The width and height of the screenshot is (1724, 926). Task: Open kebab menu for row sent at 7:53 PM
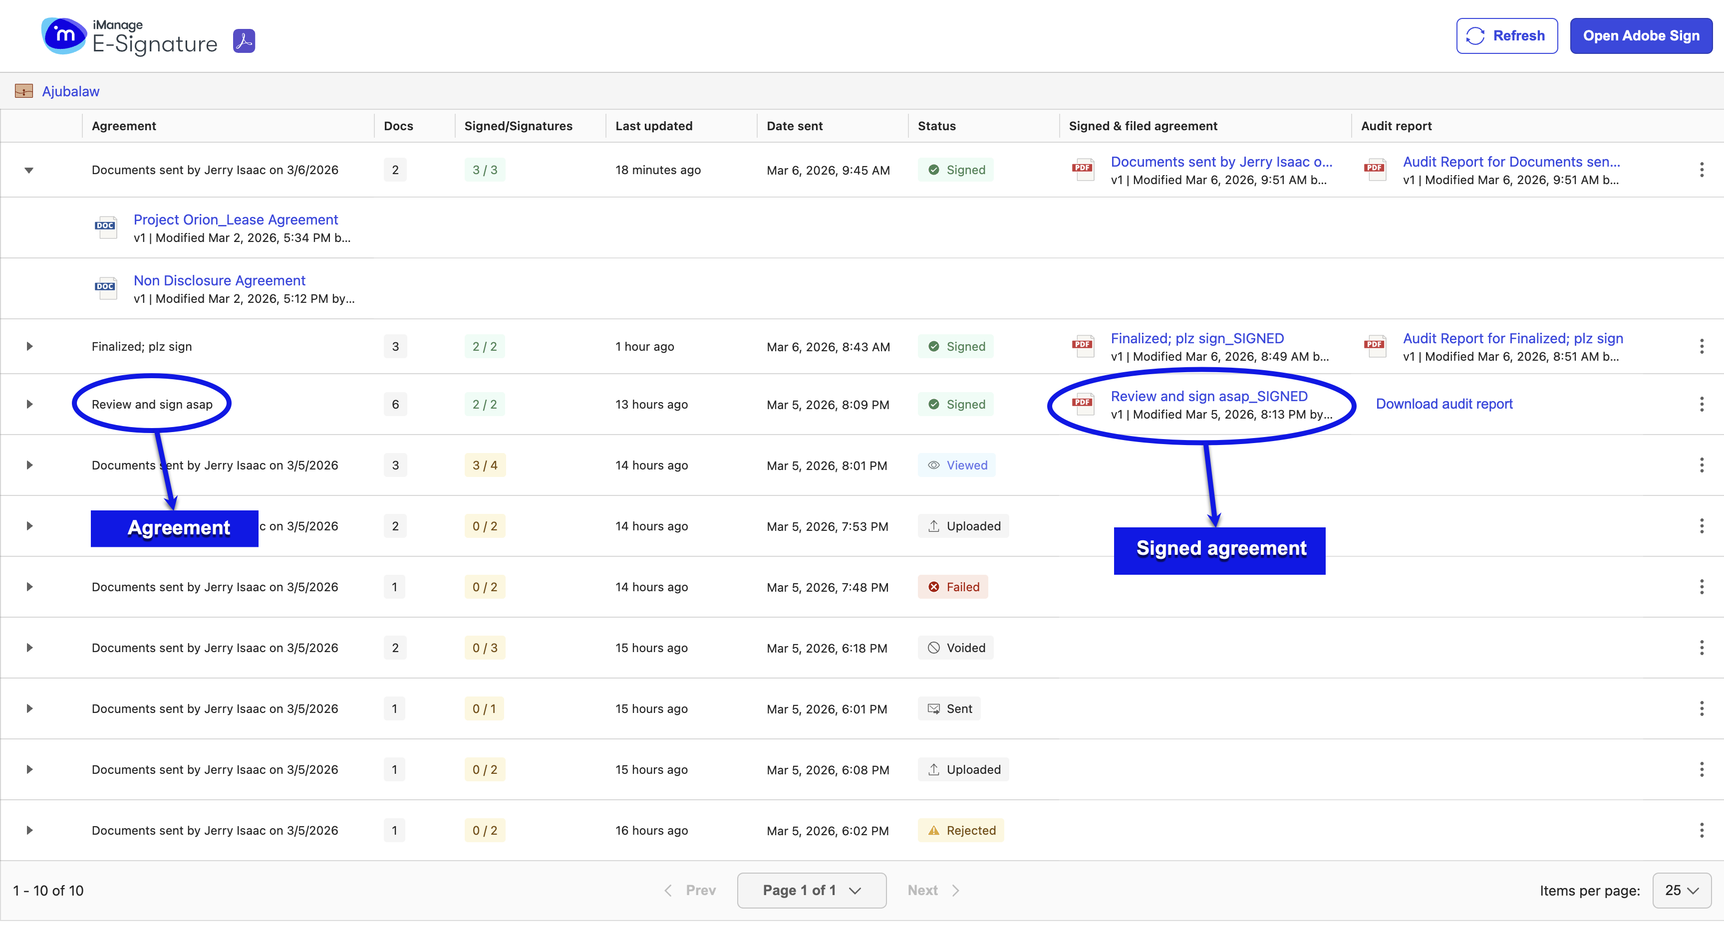coord(1701,526)
